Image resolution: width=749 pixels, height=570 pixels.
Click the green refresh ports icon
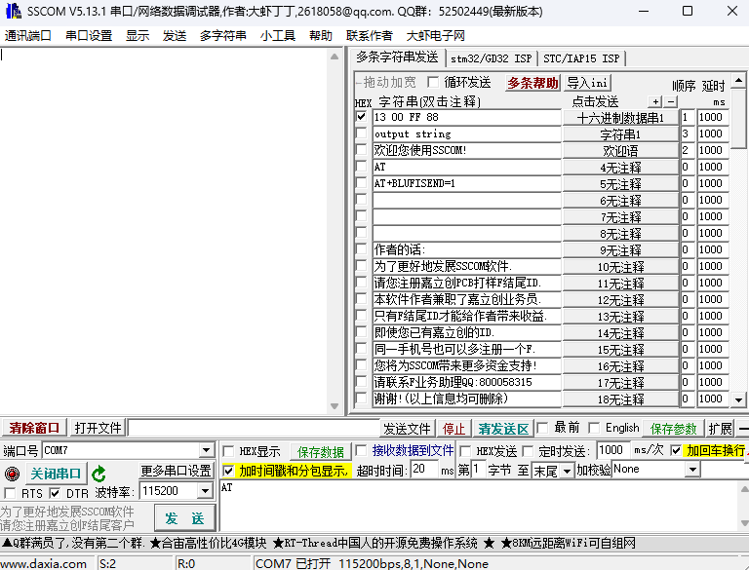99,474
